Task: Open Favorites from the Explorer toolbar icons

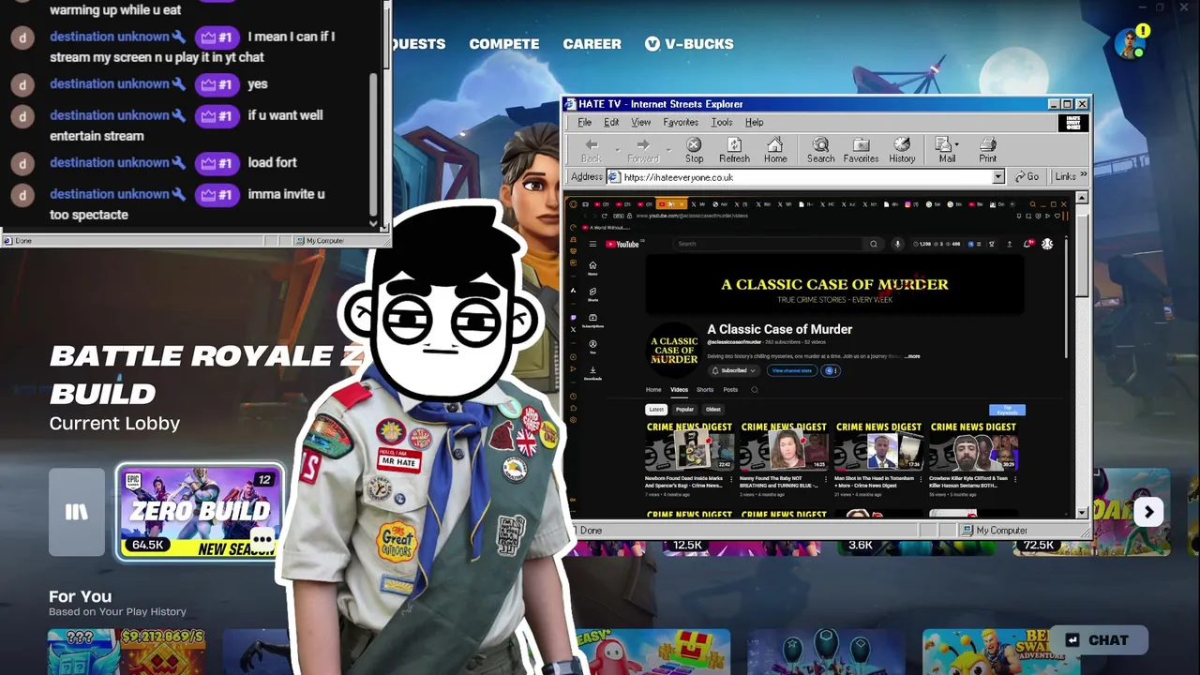Action: point(861,150)
